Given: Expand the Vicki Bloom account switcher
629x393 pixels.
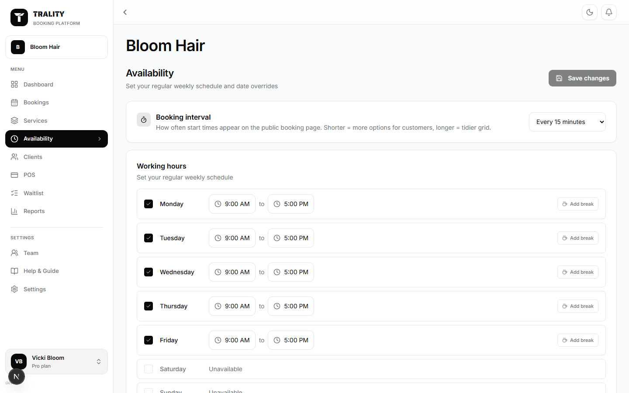Looking at the screenshot, I should click(99, 362).
